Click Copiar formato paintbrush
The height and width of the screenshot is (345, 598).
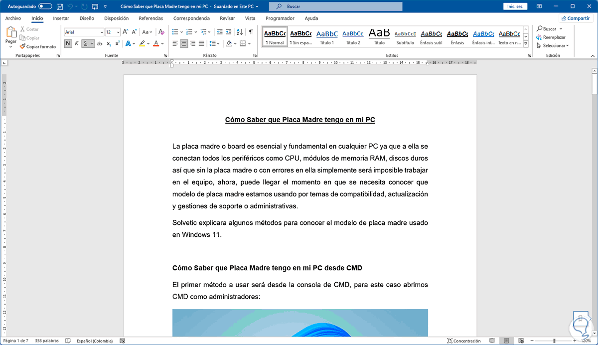pyautogui.click(x=38, y=46)
